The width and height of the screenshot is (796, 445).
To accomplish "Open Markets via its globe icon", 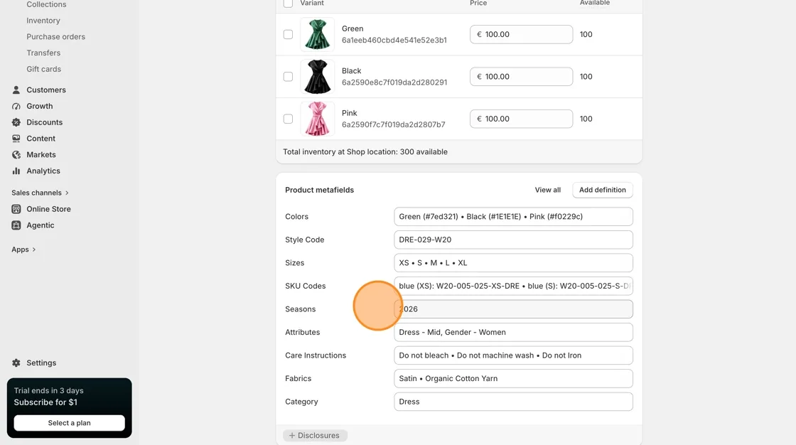I will click(16, 155).
